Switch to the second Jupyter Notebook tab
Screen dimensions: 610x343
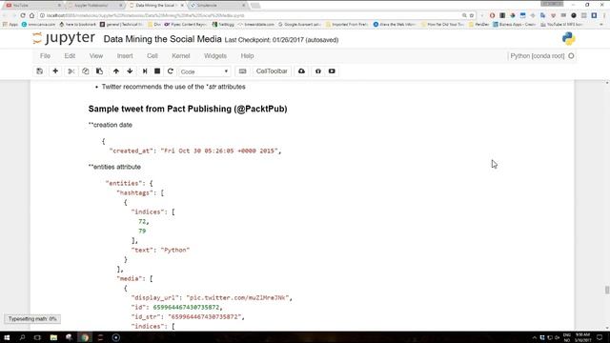point(93,6)
